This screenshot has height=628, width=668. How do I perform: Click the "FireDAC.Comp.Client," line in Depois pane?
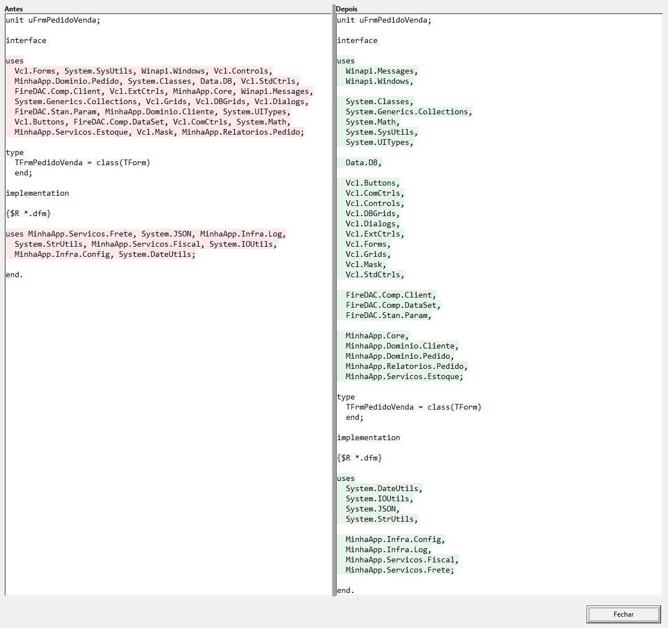pos(391,295)
